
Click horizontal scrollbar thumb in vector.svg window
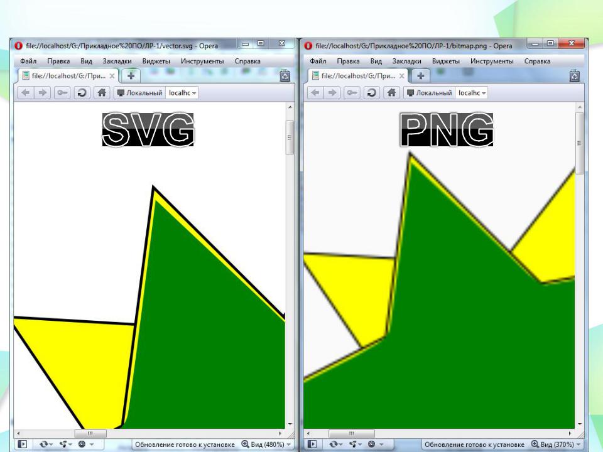(x=90, y=433)
